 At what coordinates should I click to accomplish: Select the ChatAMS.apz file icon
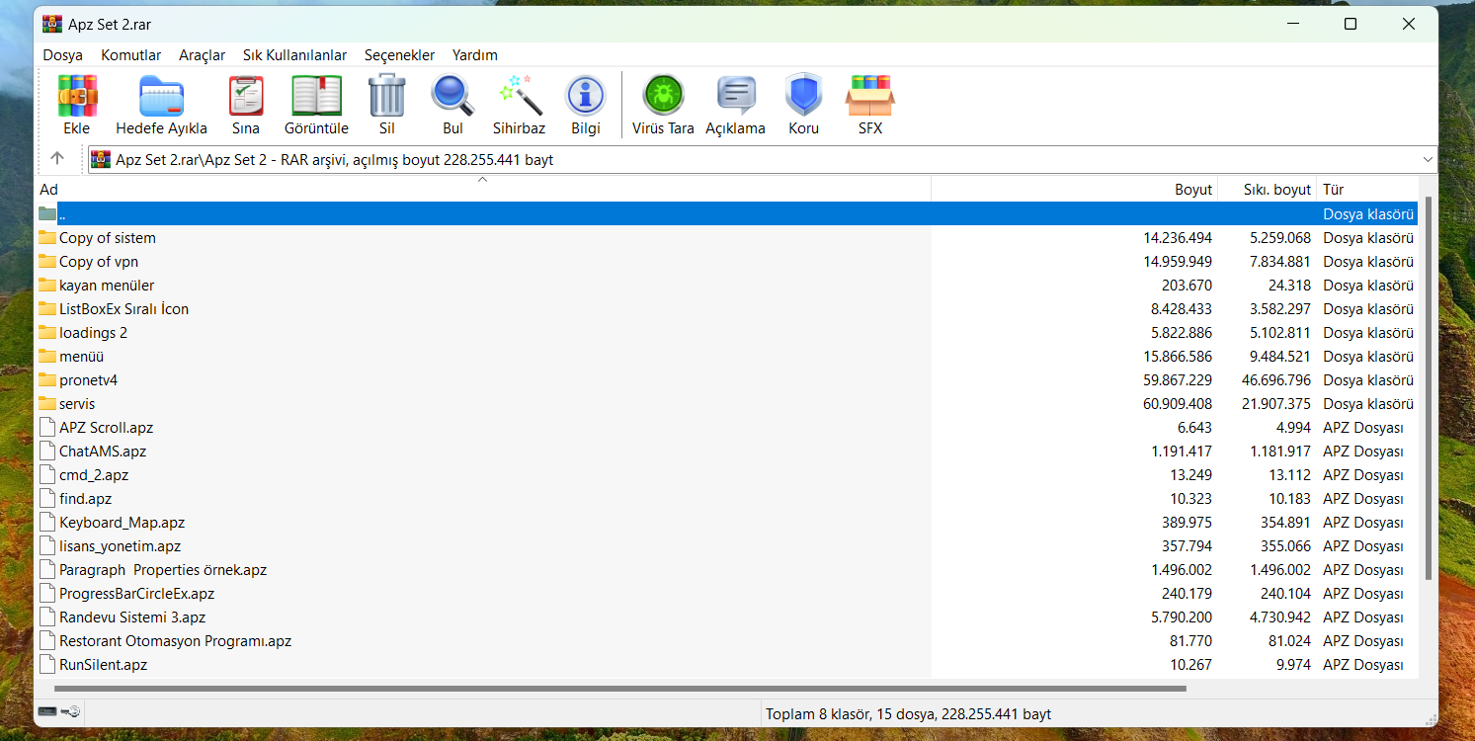pyautogui.click(x=47, y=451)
